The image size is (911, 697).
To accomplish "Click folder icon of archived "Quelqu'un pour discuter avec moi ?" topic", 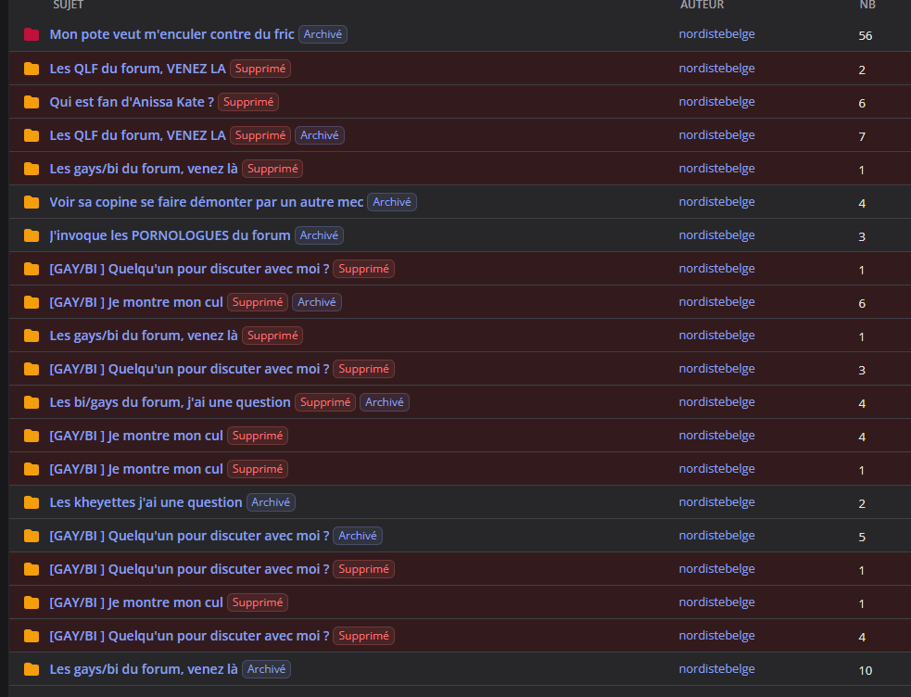I will click(32, 536).
